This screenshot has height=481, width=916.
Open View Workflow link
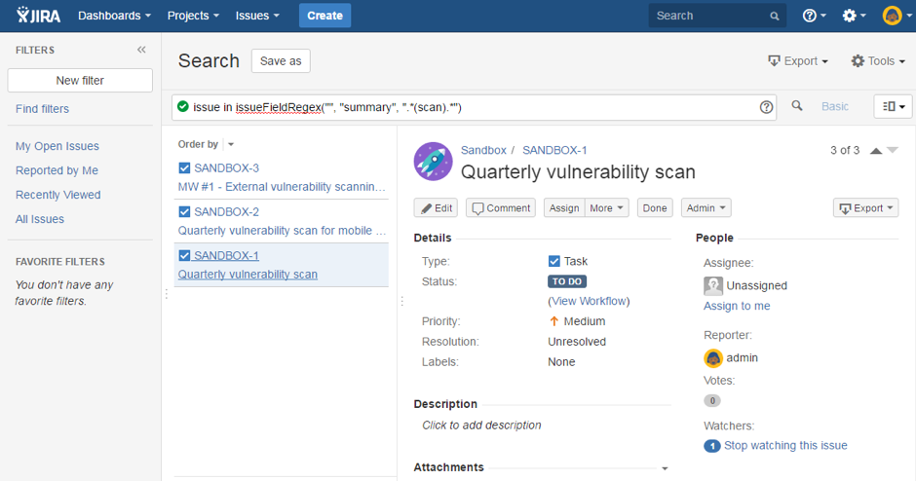(x=589, y=301)
